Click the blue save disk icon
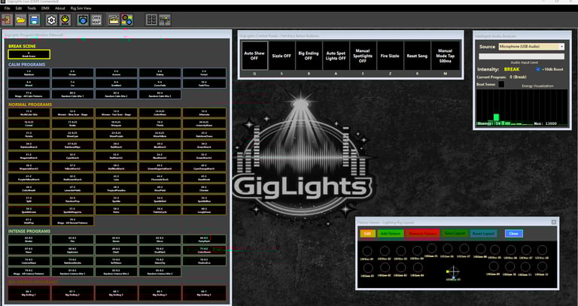This screenshot has width=578, height=306. click(x=35, y=20)
